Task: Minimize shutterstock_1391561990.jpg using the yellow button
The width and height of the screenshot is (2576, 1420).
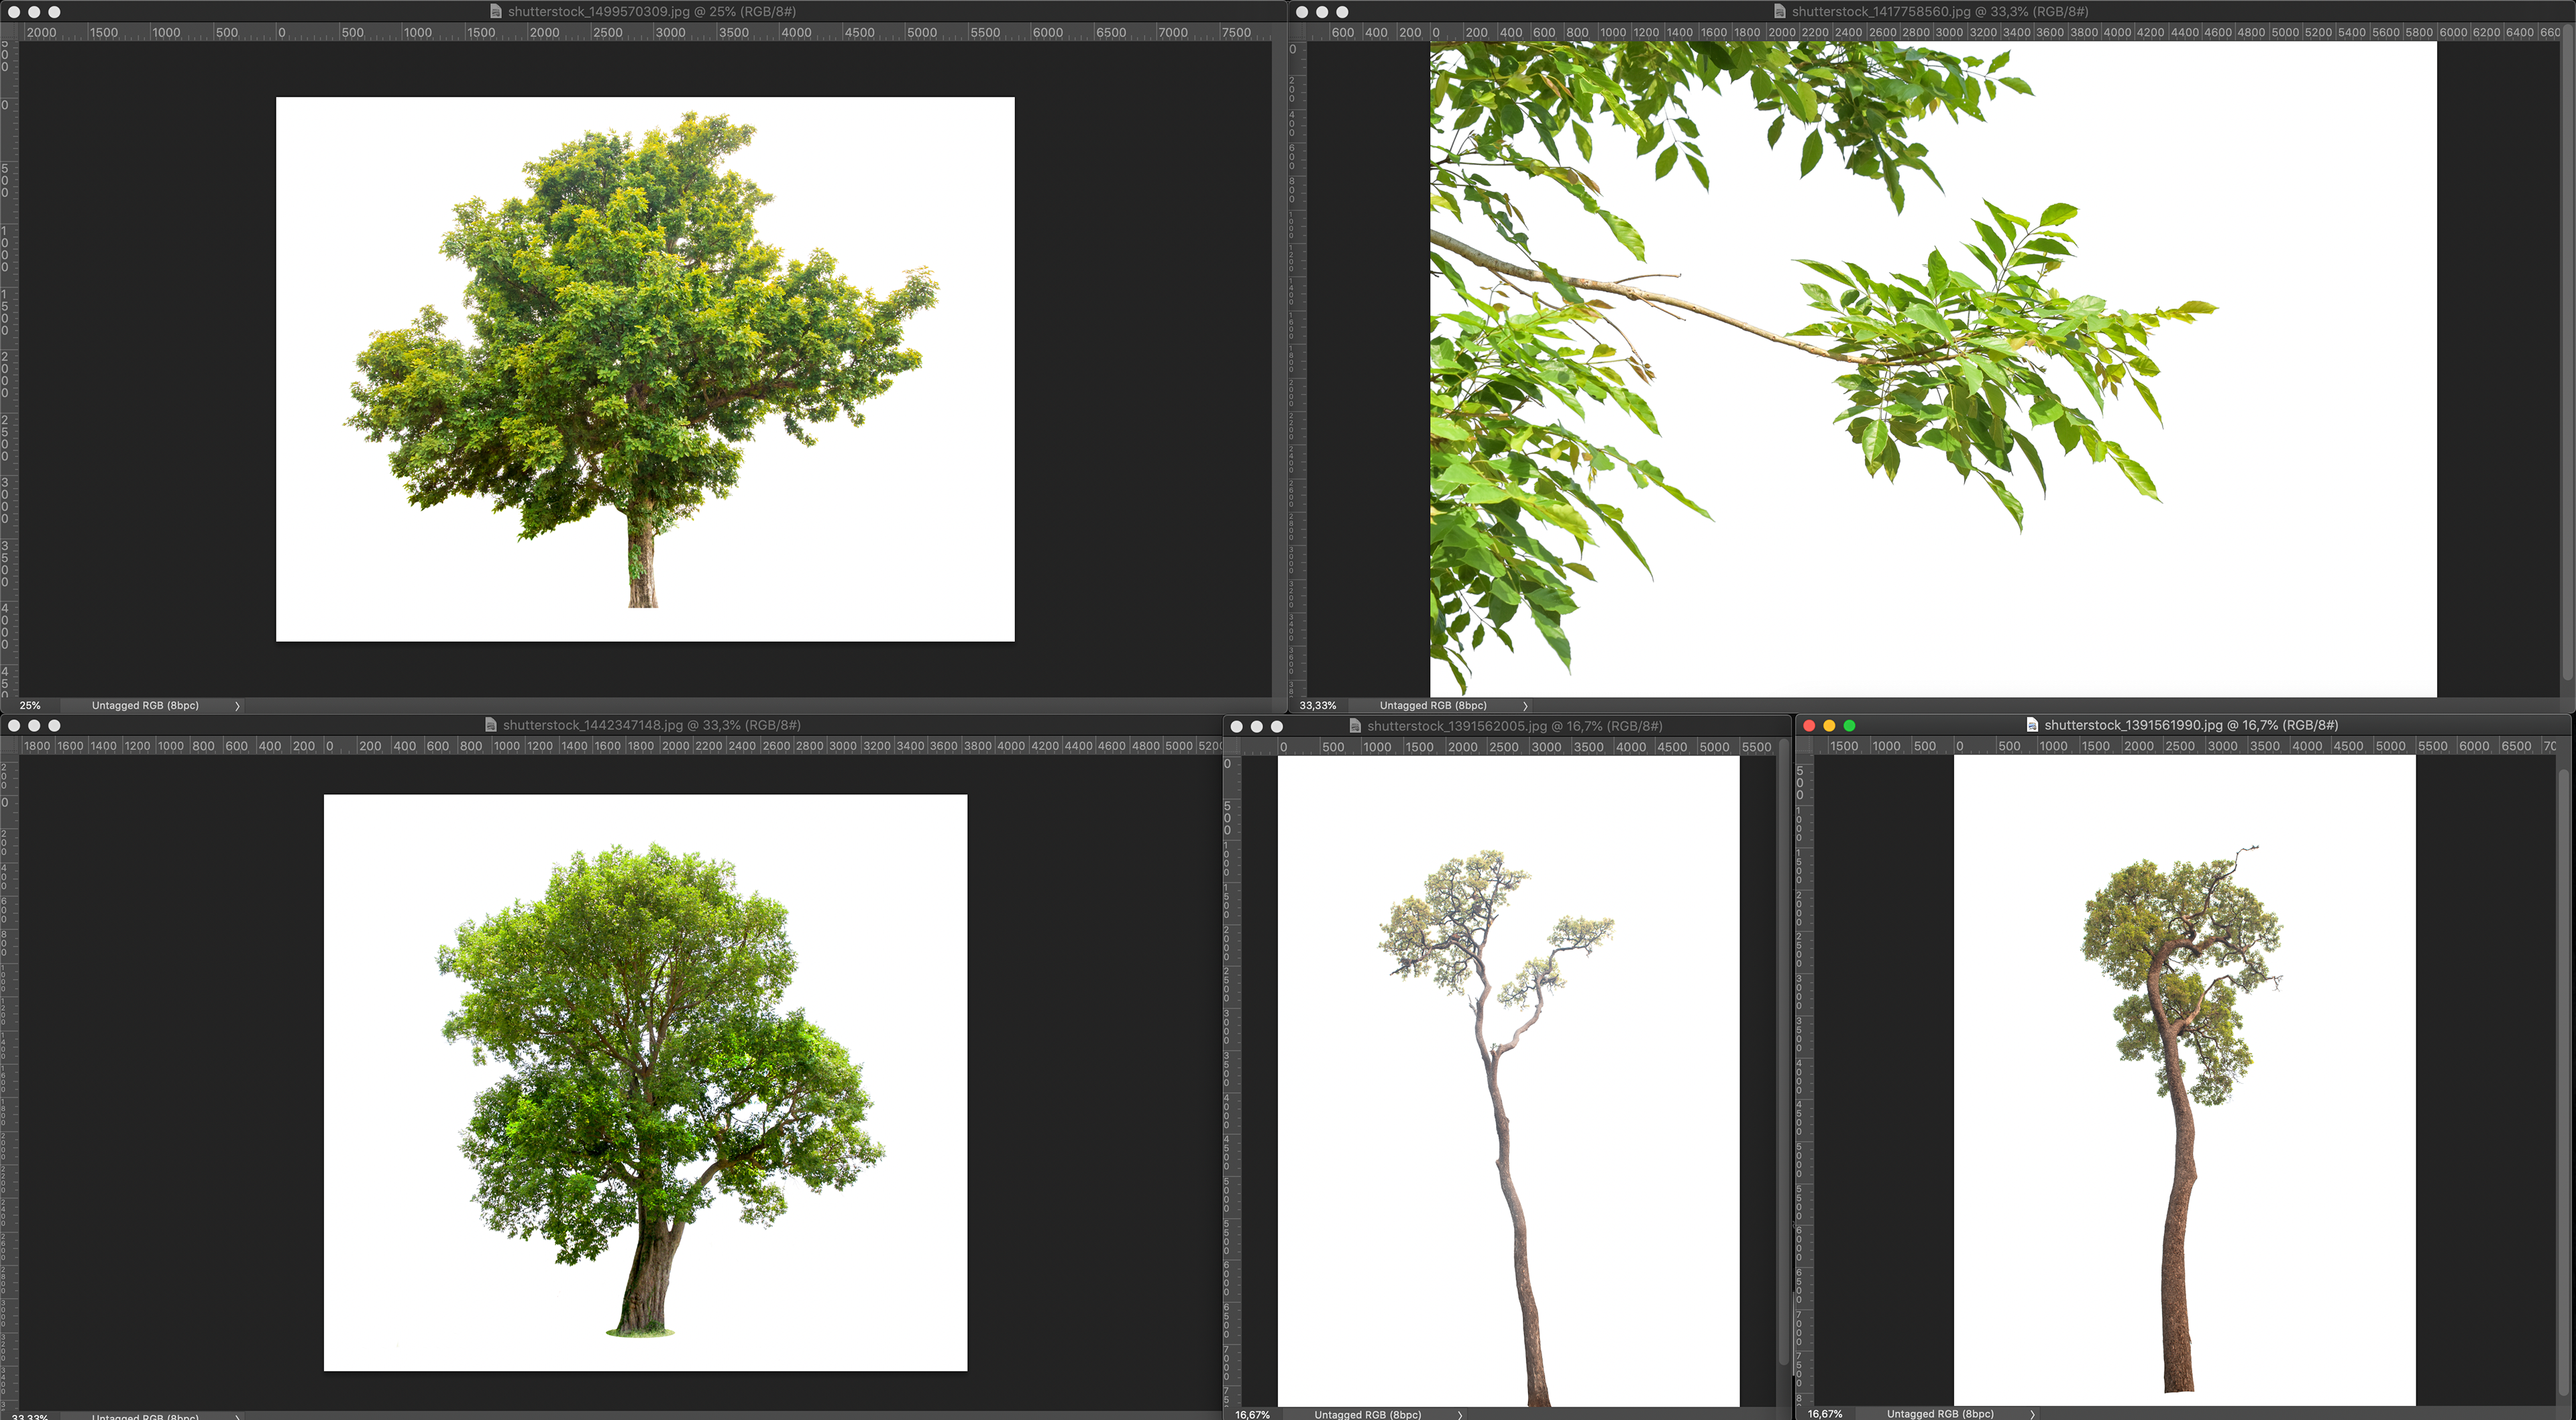Action: pyautogui.click(x=1829, y=726)
